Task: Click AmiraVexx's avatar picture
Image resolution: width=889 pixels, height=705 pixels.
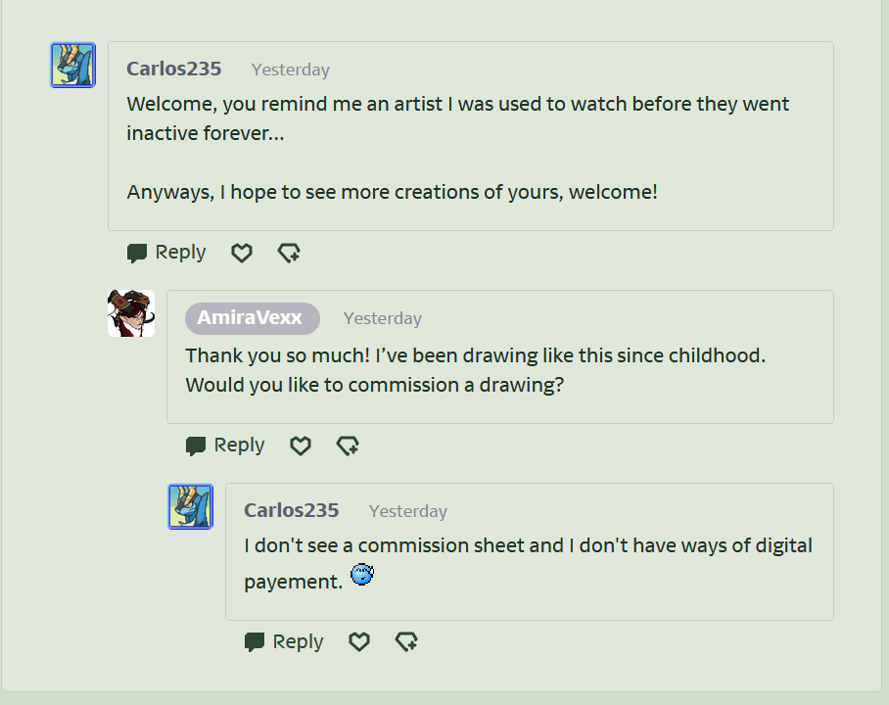Action: [x=131, y=313]
